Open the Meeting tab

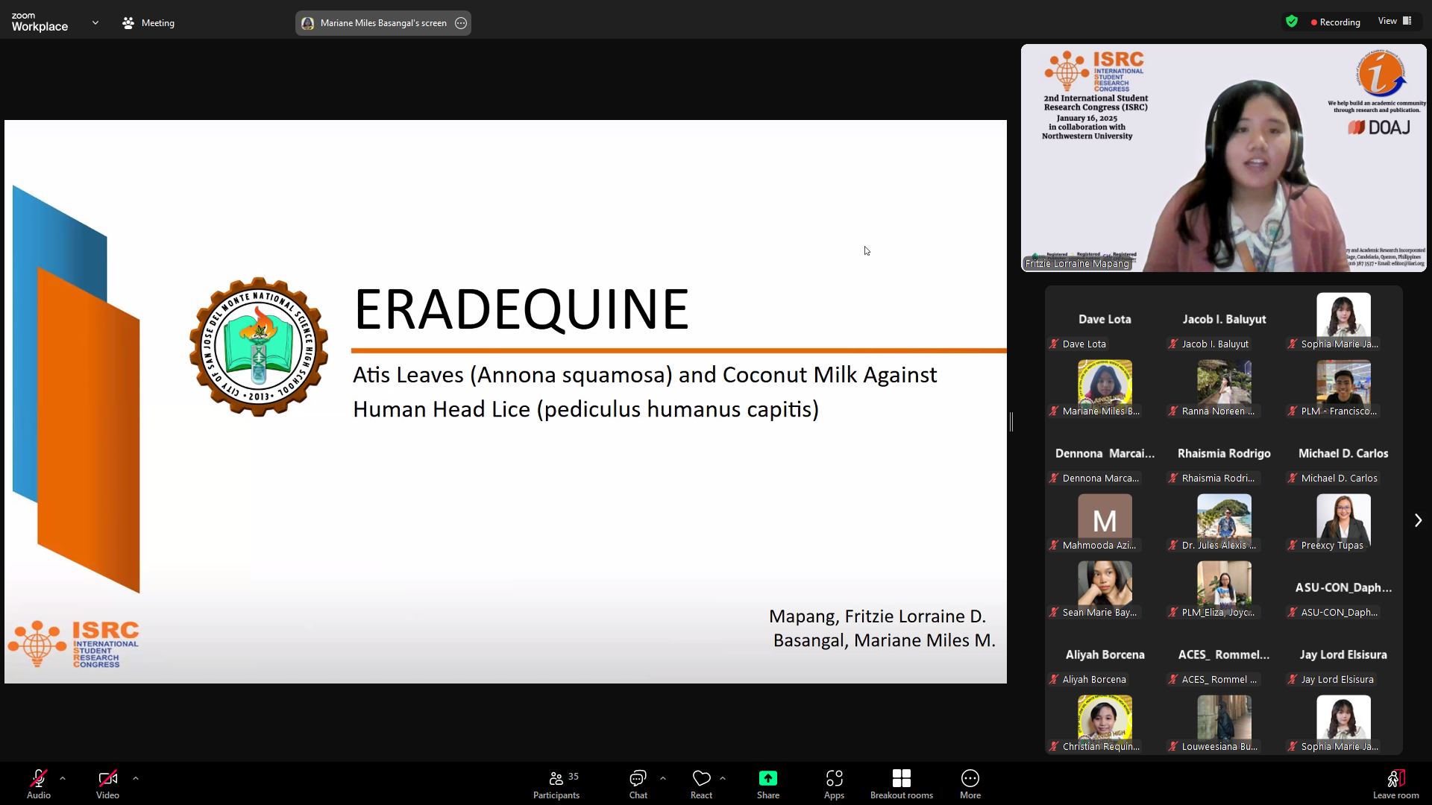pyautogui.click(x=148, y=23)
